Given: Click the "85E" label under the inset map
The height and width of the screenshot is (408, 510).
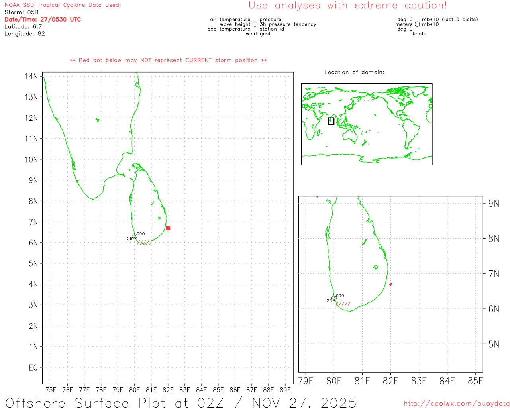Looking at the screenshot, I should 475,381.
